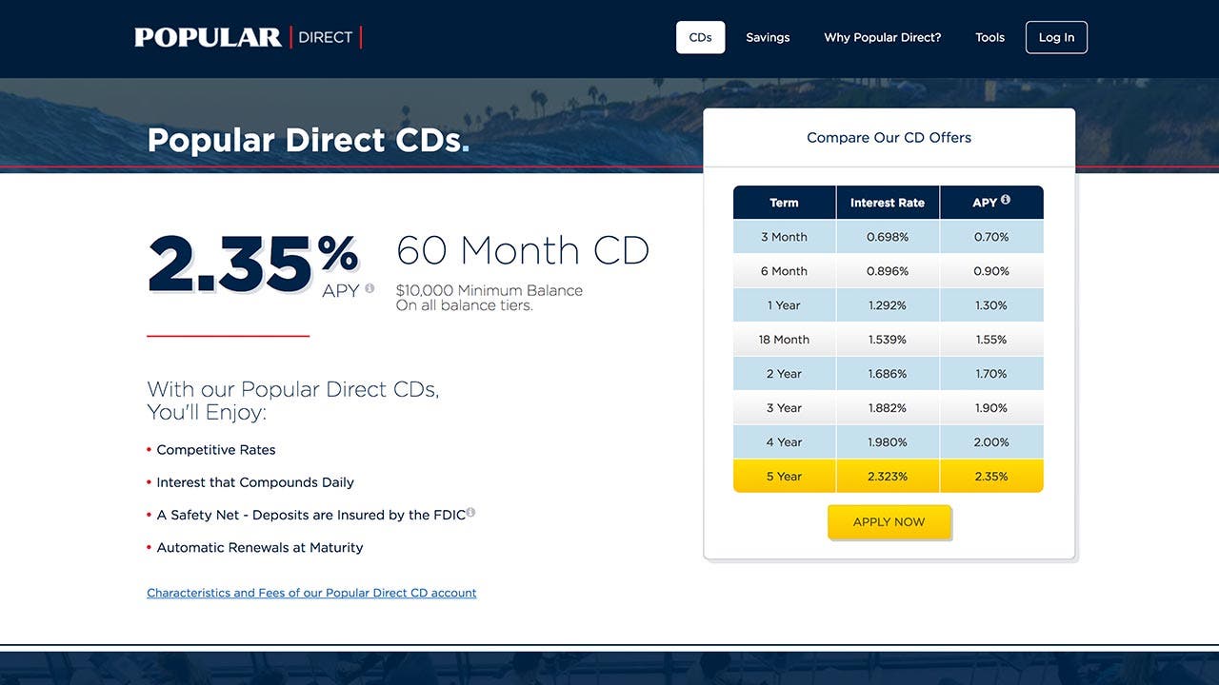Click the 60 Month CD heading
1219x685 pixels.
pyautogui.click(x=523, y=250)
